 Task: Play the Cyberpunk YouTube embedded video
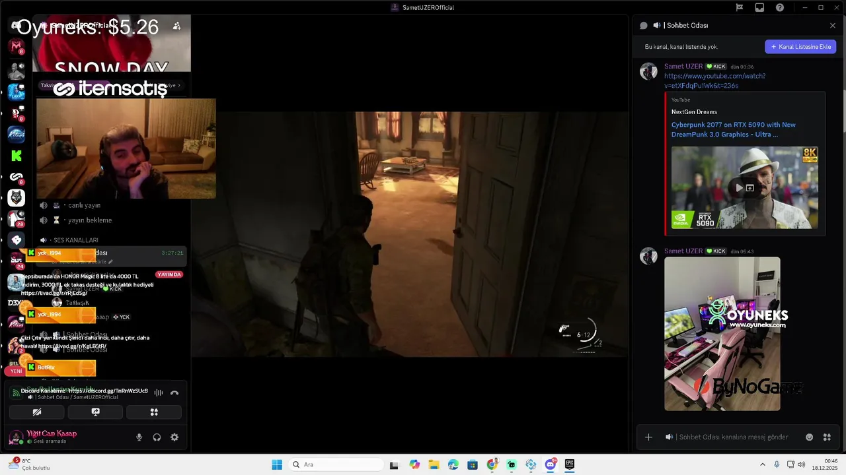coord(739,188)
